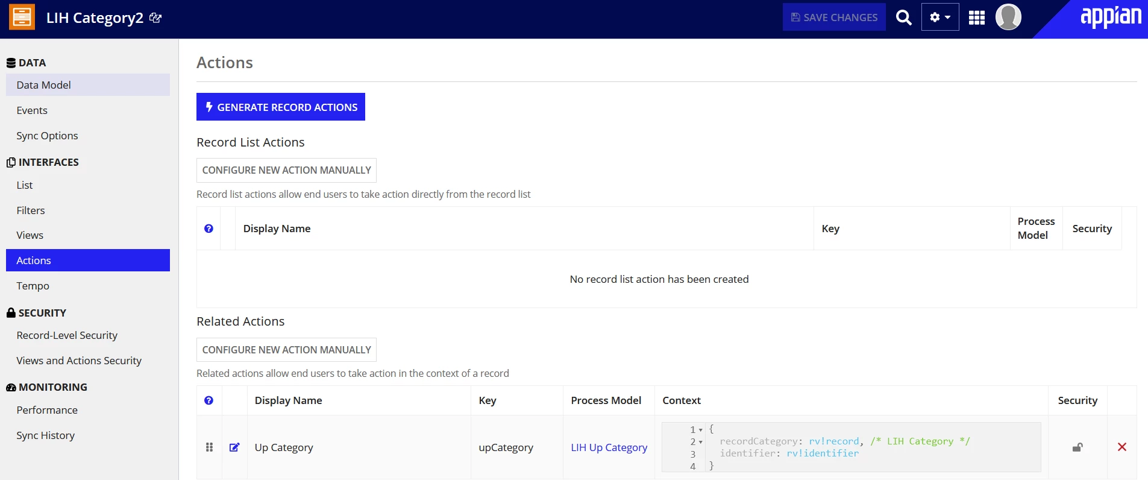Navigate to Filters

click(x=88, y=210)
